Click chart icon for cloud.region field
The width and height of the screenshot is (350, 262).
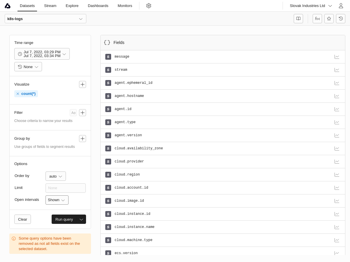tap(337, 175)
